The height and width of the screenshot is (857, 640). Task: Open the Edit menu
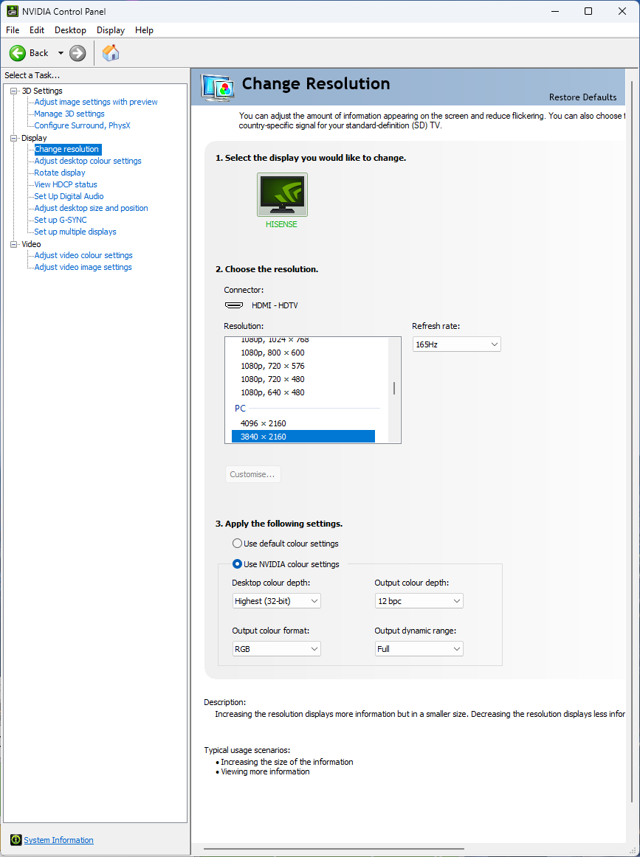37,30
